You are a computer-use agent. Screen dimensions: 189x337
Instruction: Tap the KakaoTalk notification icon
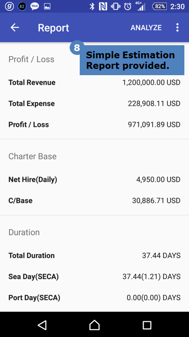click(x=35, y=6)
